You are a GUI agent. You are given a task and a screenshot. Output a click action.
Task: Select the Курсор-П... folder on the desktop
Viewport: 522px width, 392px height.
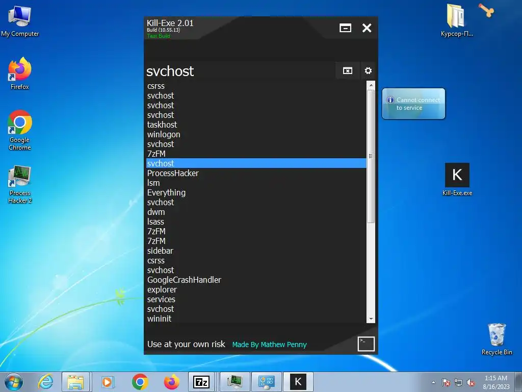[456, 20]
